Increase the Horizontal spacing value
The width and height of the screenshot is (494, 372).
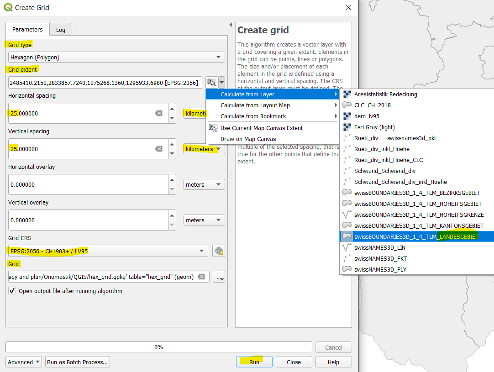172,109
